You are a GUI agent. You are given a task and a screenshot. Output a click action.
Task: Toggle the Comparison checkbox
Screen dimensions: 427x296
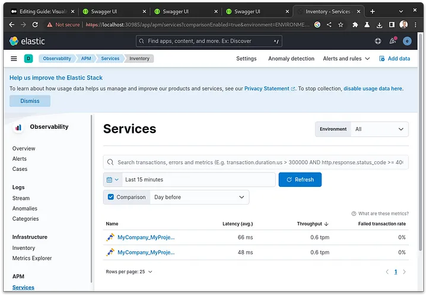pos(111,197)
